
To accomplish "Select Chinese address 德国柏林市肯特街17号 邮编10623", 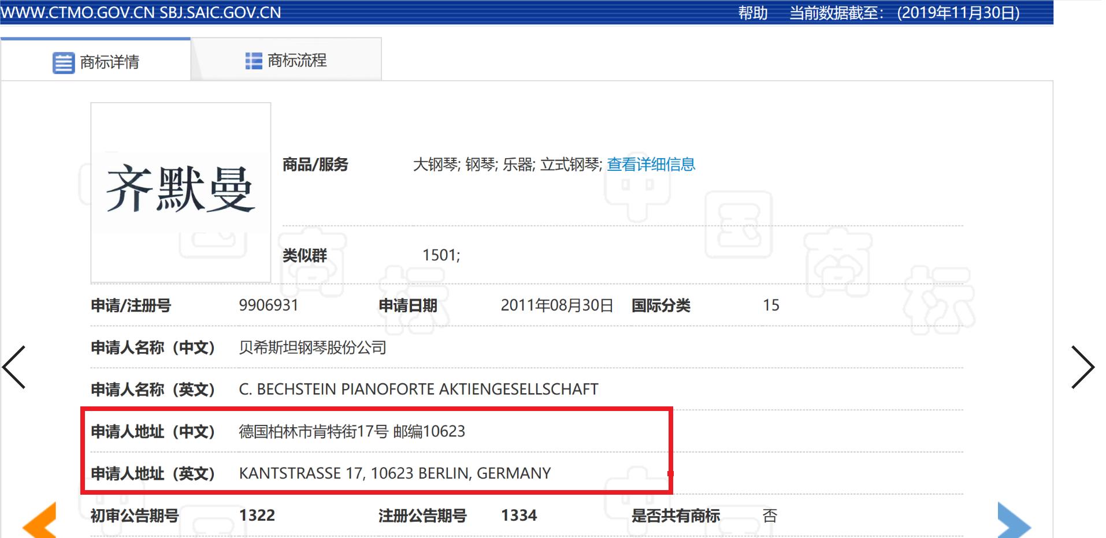I will 352,432.
